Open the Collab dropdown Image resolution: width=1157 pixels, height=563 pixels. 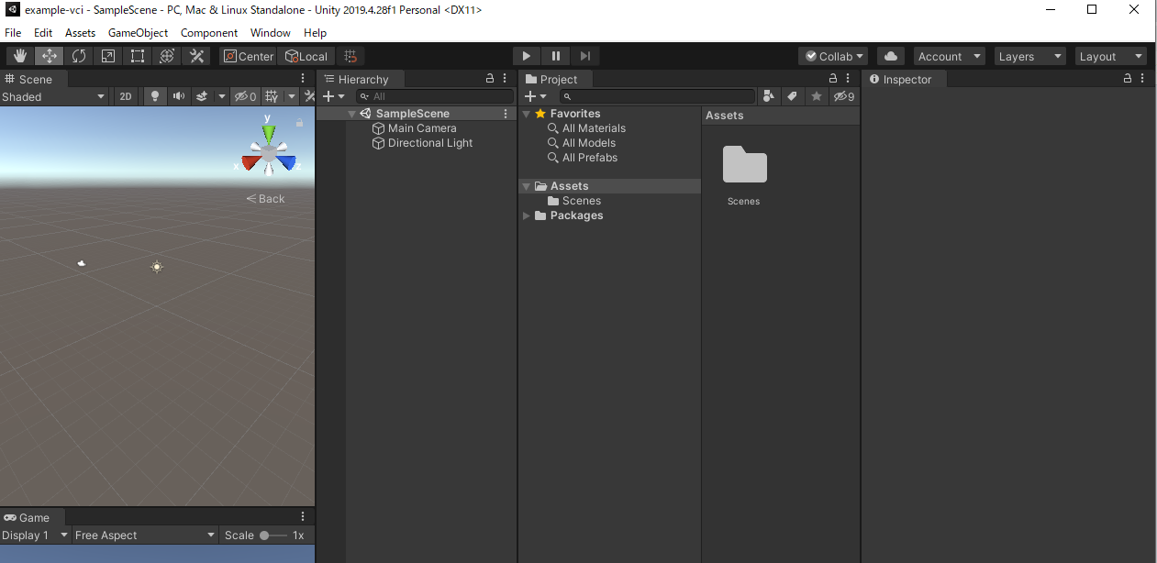[x=834, y=56]
